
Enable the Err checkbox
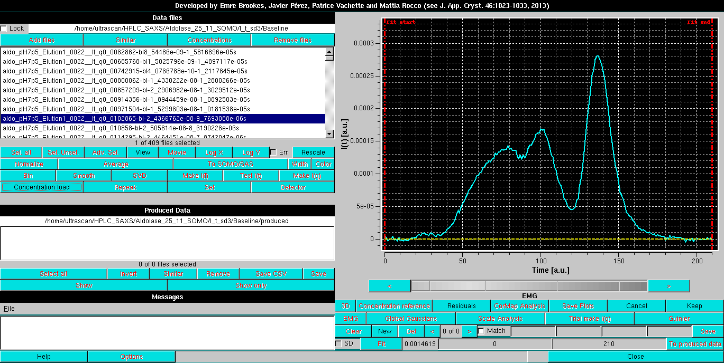[x=273, y=152]
